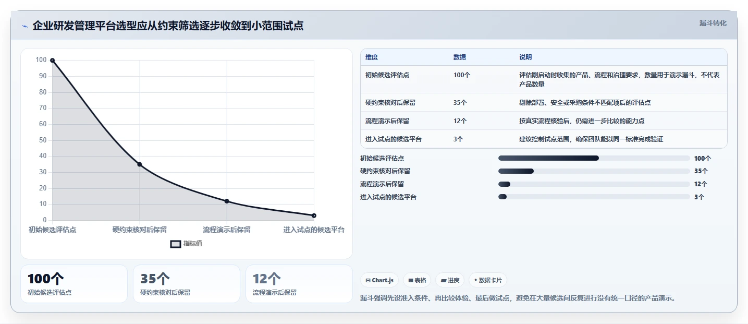Click progress bar for 硬约束核对后保留
The width and height of the screenshot is (748, 324).
coord(594,171)
